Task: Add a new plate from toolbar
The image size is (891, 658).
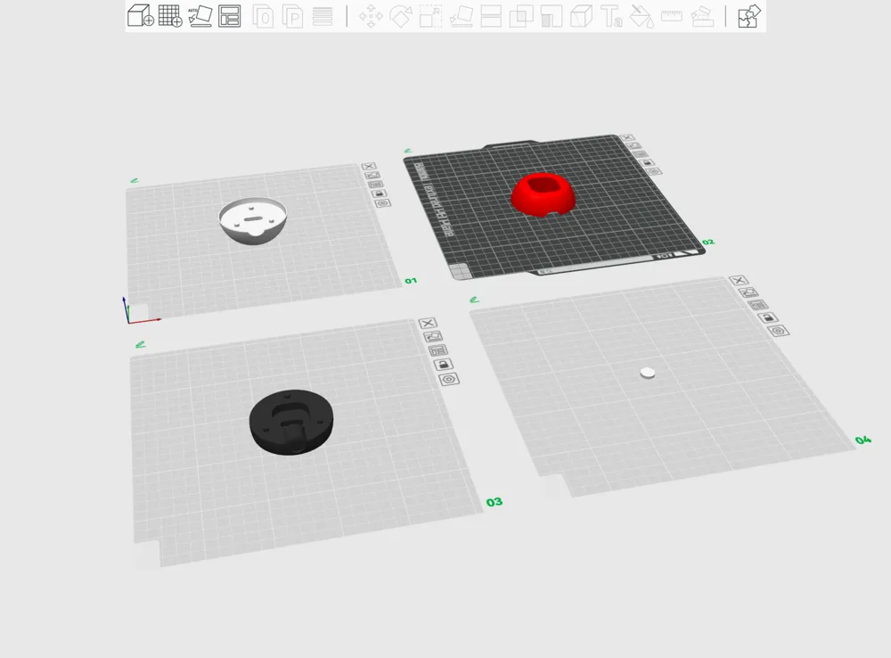Action: point(169,16)
